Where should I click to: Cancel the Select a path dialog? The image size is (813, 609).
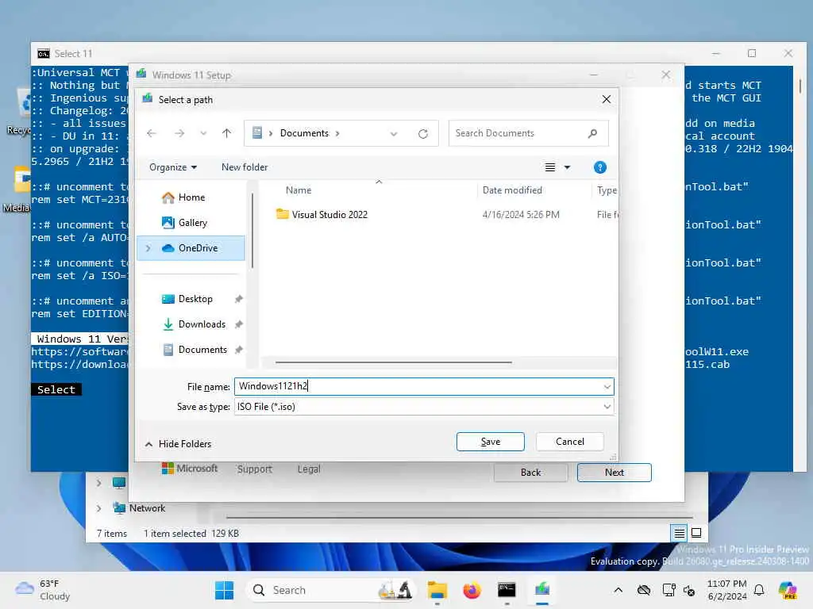click(570, 442)
